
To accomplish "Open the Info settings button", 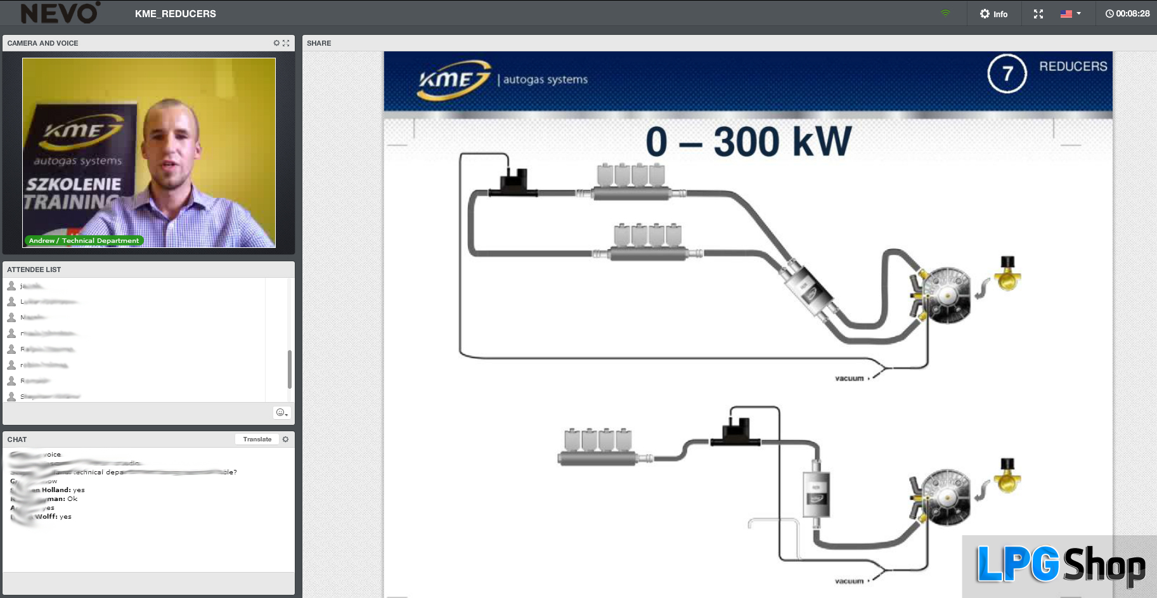I will tap(993, 14).
